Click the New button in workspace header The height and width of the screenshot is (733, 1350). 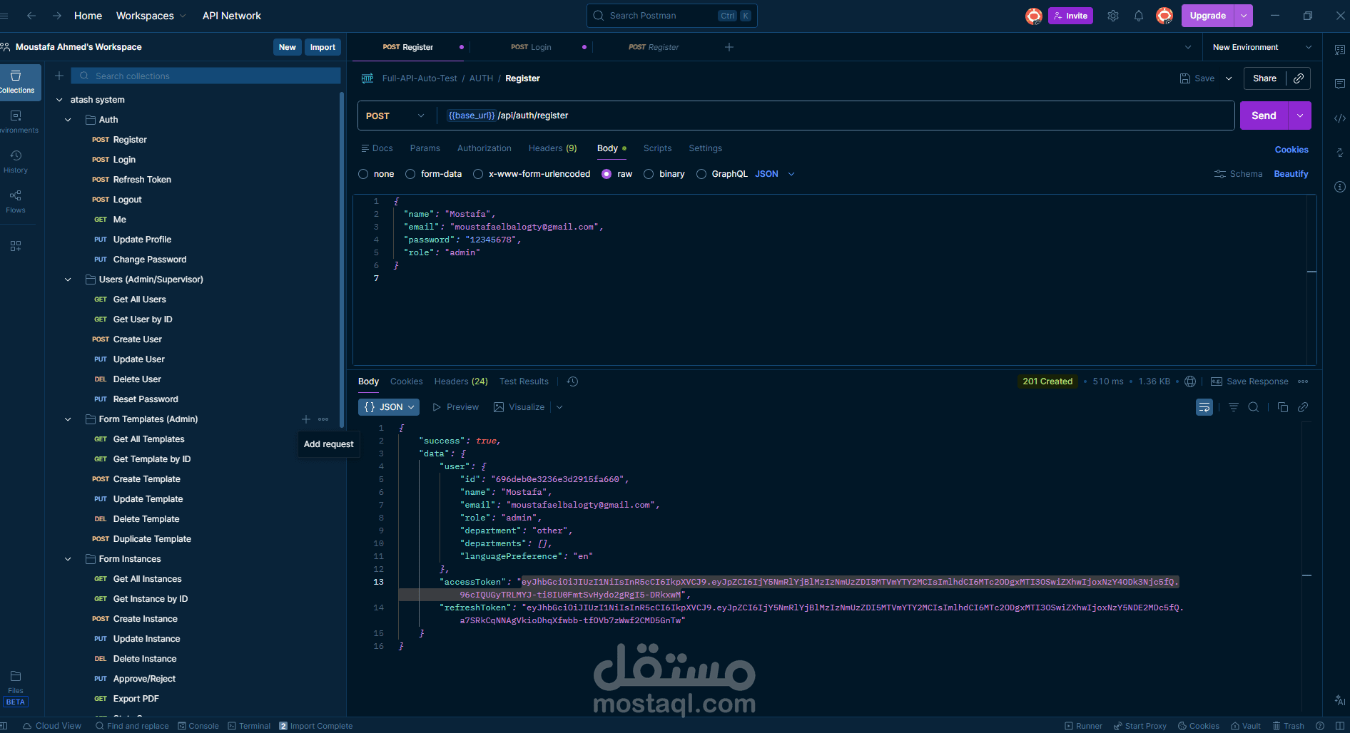288,47
